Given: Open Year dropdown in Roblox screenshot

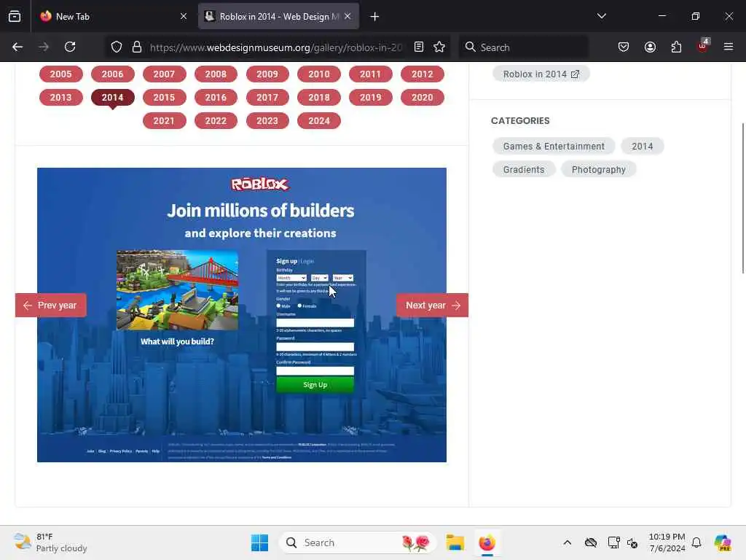Looking at the screenshot, I should [x=342, y=278].
